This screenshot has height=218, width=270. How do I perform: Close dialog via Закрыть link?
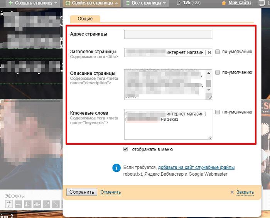(245, 192)
